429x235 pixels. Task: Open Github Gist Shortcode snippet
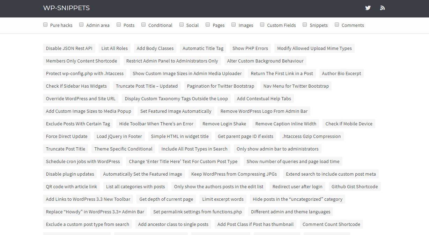(355, 186)
